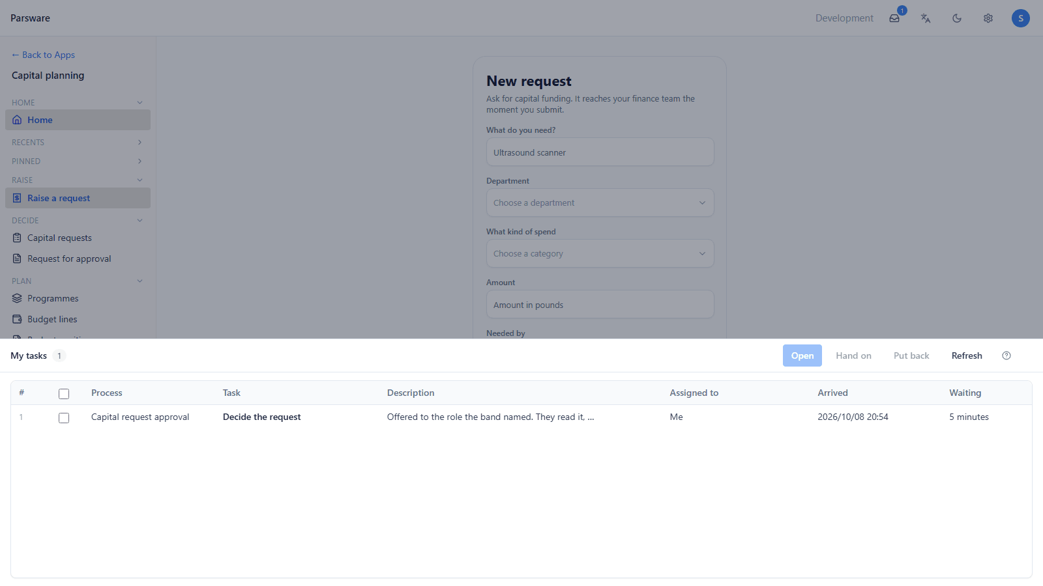Click the Programmes layers icon
Image resolution: width=1043 pixels, height=586 pixels.
(17, 298)
